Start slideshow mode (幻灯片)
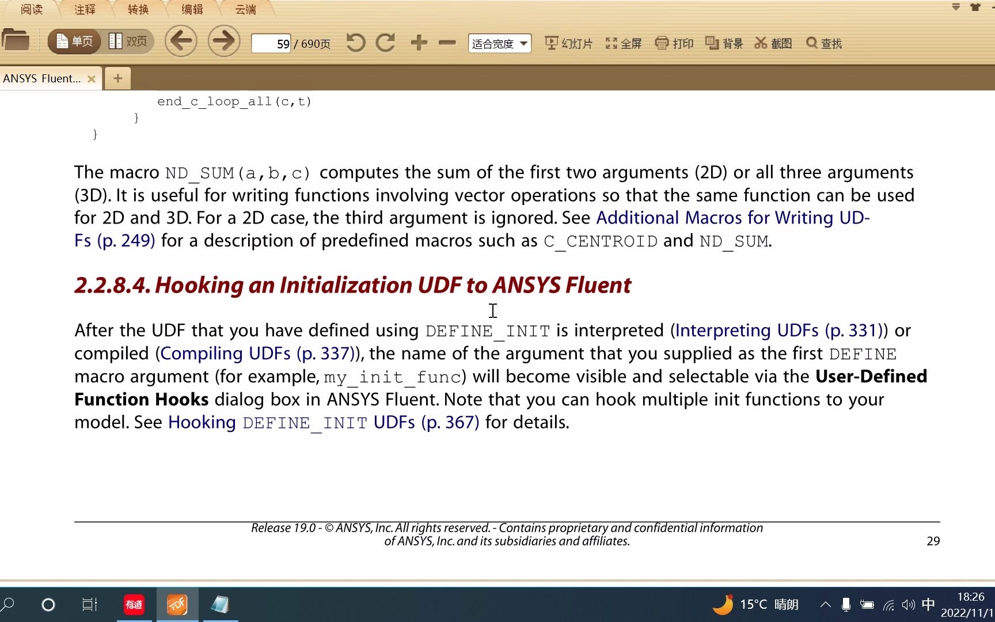Viewport: 995px width, 622px height. pos(568,43)
